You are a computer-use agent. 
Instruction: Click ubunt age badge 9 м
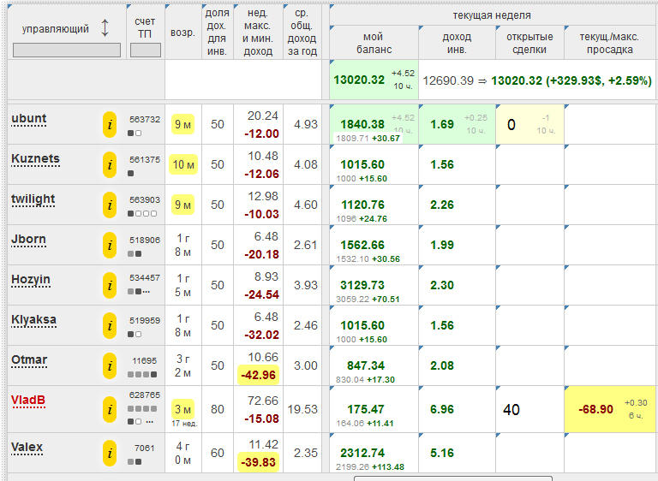[183, 124]
